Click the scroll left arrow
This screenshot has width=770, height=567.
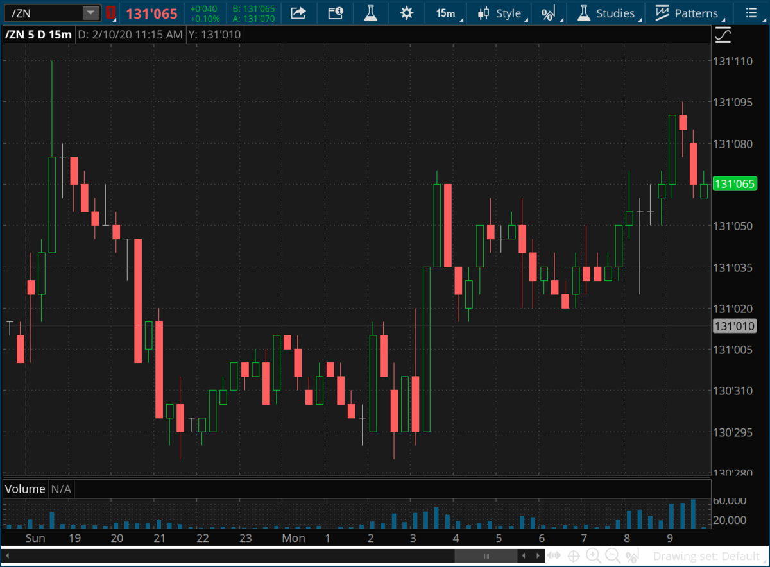tap(524, 555)
